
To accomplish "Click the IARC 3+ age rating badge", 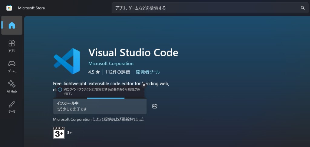I will pyautogui.click(x=59, y=133).
